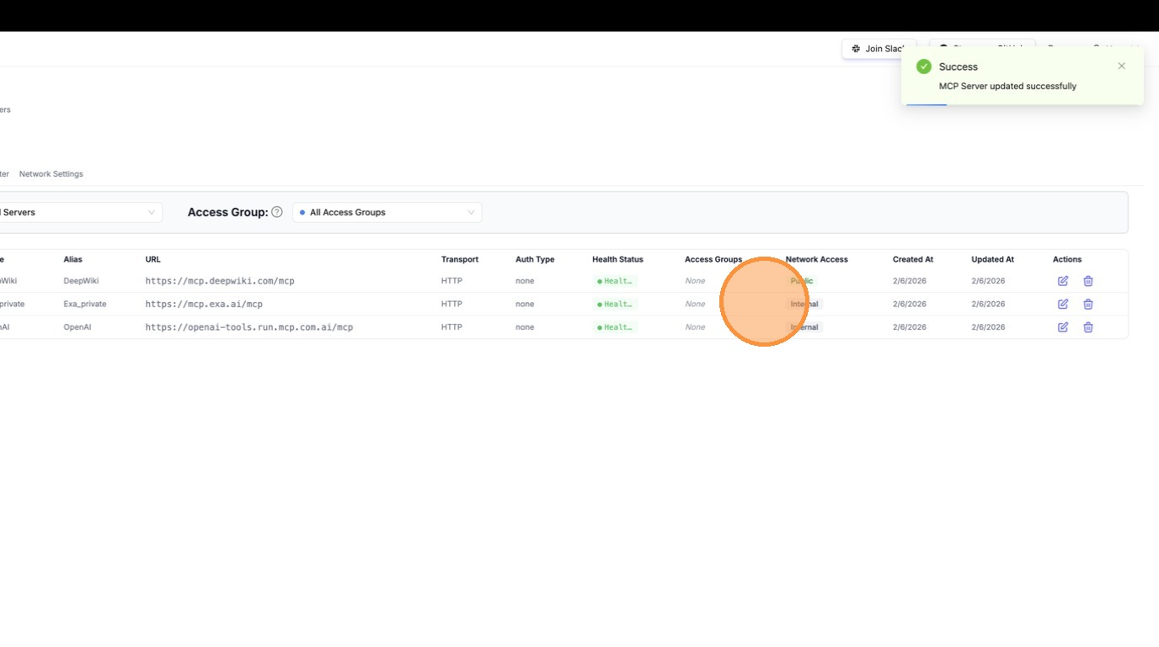Dismiss the Success notification
Viewport: 1159px width, 647px height.
(1121, 66)
